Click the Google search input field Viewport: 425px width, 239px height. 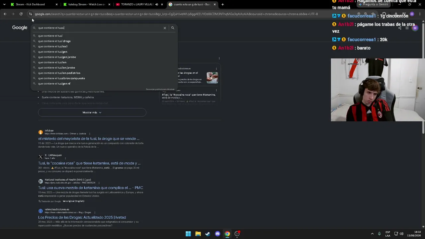coord(100,28)
